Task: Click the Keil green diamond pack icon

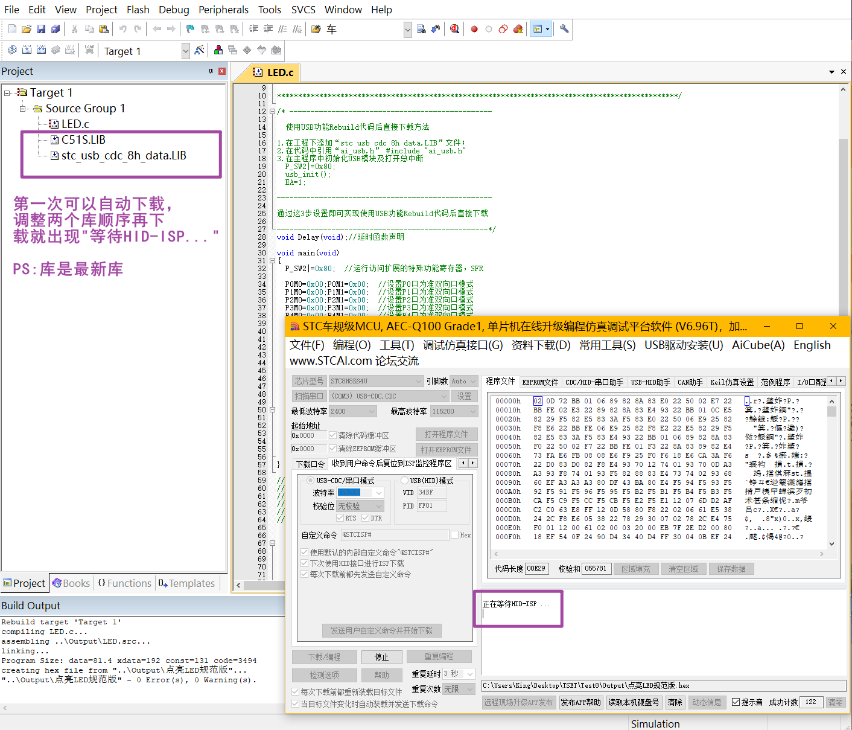Action: click(247, 50)
